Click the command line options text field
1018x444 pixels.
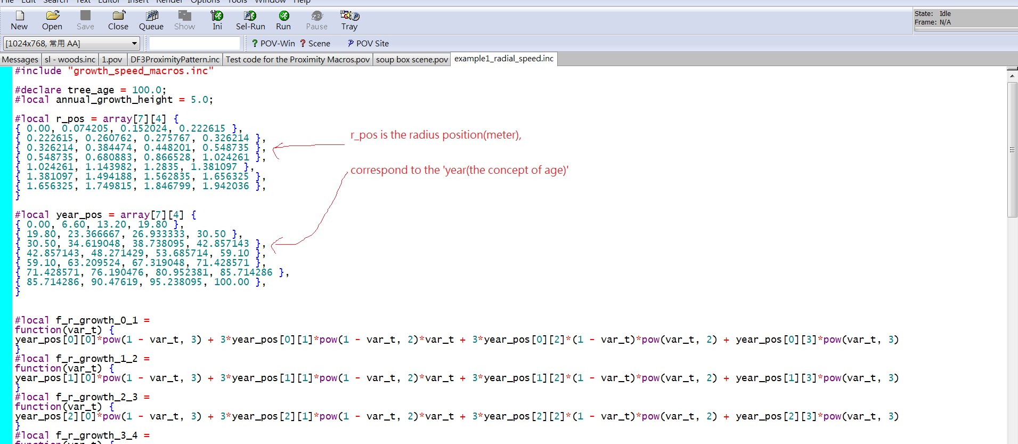194,43
